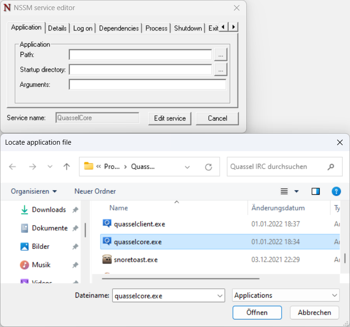This screenshot has height=327, width=350.
Task: Select the Pro... breadcrumb segment
Action: click(112, 167)
